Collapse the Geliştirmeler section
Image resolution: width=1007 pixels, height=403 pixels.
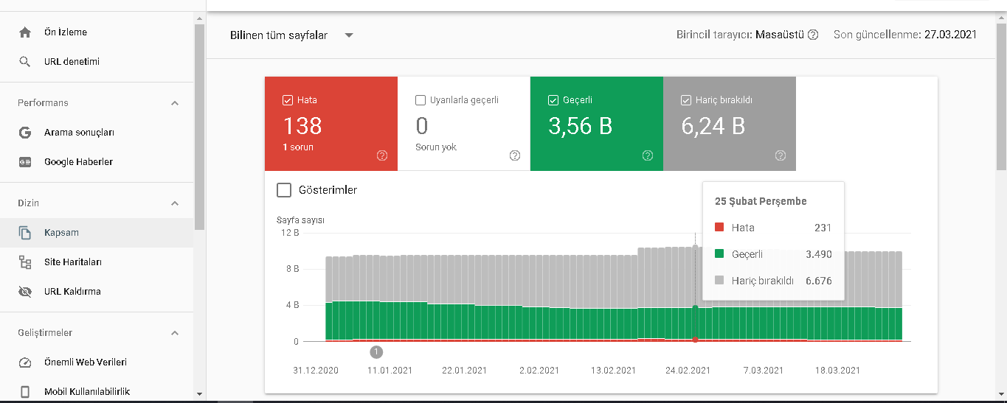pyautogui.click(x=175, y=333)
